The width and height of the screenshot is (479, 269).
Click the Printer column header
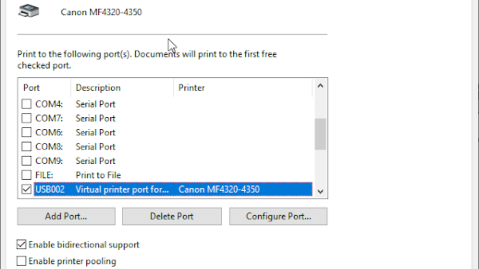pyautogui.click(x=243, y=88)
